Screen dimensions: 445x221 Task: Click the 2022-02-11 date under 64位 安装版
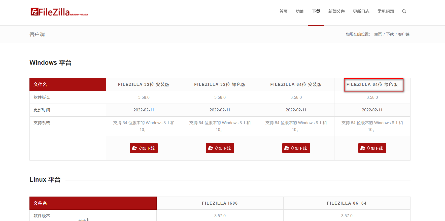pyautogui.click(x=296, y=110)
